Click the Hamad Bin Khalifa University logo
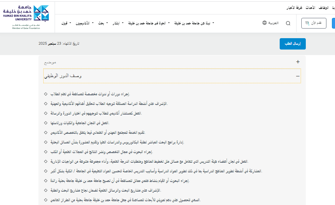 (26, 17)
